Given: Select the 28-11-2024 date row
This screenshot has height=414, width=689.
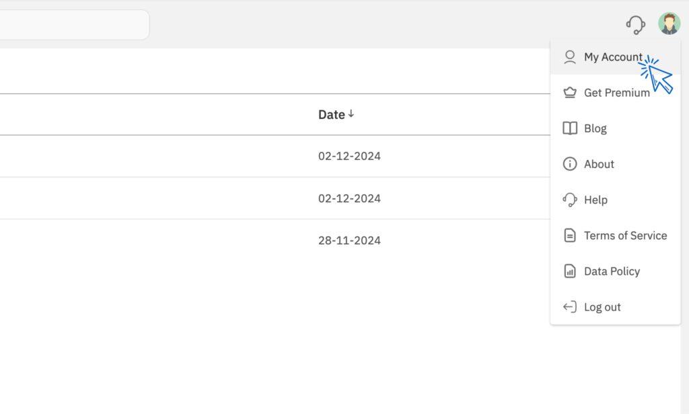Looking at the screenshot, I should [349, 241].
